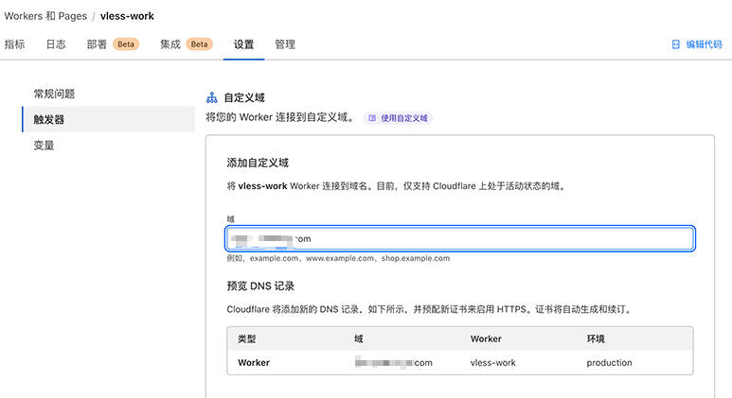Click the example.com hint text below input

[x=338, y=258]
